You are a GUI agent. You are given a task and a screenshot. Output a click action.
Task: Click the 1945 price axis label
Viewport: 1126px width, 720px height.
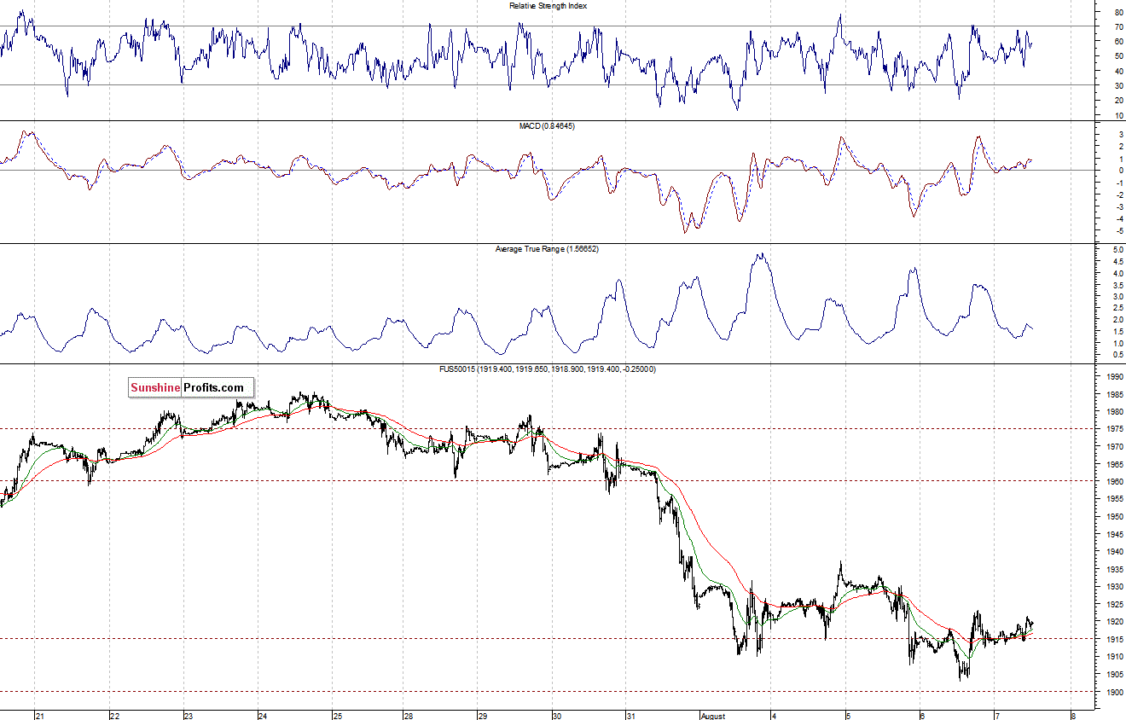coord(1114,534)
